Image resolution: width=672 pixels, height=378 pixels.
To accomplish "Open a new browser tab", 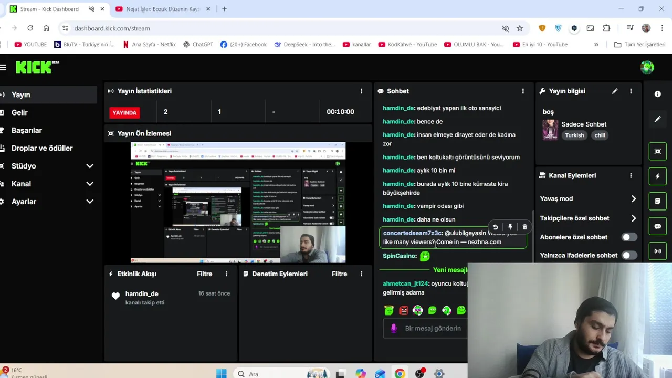I will [224, 9].
